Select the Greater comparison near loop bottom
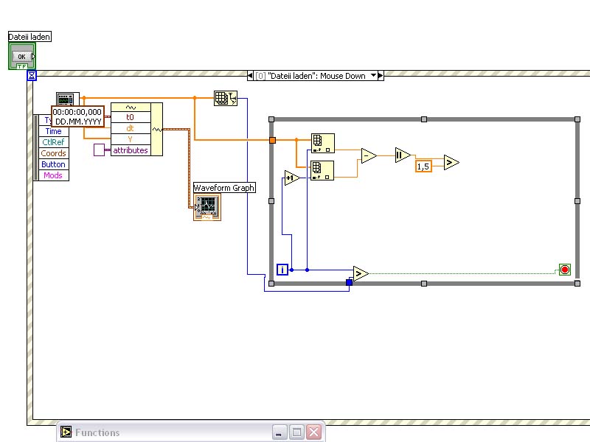This screenshot has height=442, width=590. pos(361,273)
